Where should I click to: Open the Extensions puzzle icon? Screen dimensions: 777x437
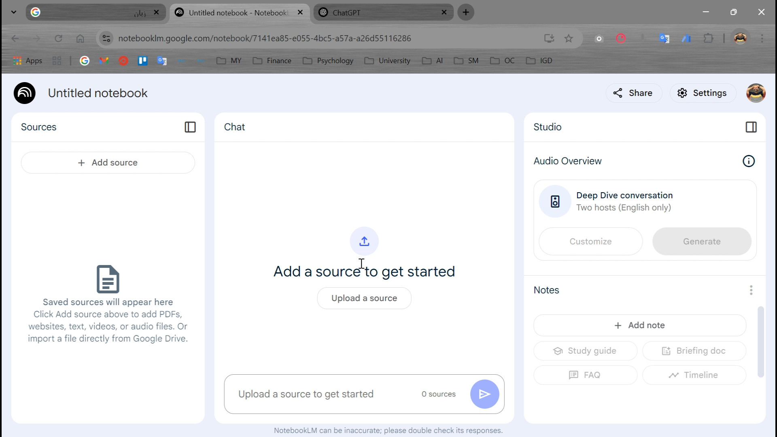coord(708,38)
